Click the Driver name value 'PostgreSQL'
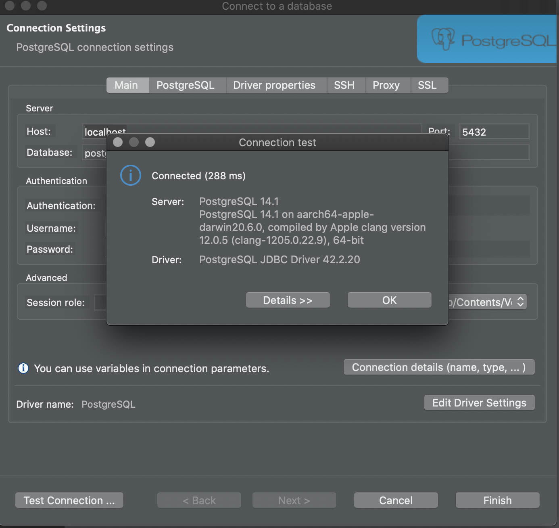The width and height of the screenshot is (559, 528). click(108, 404)
